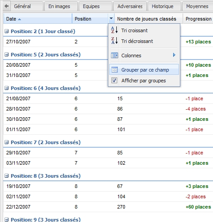The height and width of the screenshot is (222, 213).
Task: Click the Colonnes columns icon
Action: tap(115, 55)
